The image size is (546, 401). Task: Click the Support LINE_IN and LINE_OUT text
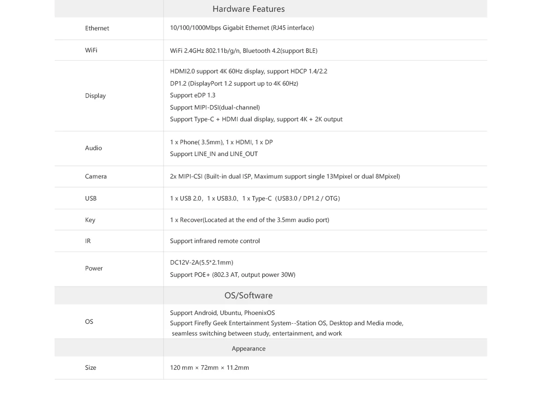click(x=213, y=154)
